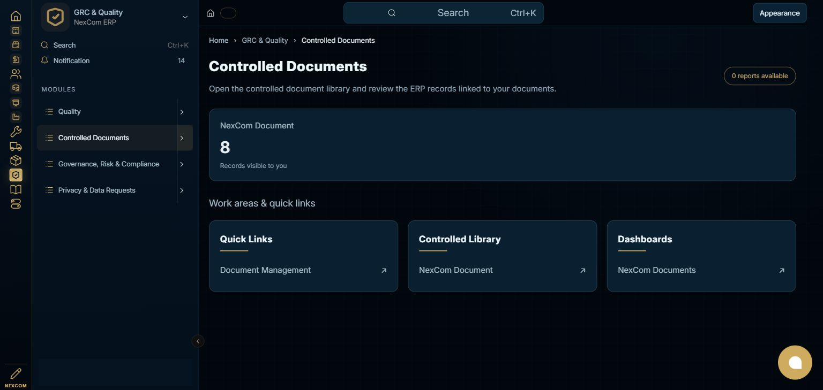
Task: Open Notification item in sidebar
Action: (115, 60)
